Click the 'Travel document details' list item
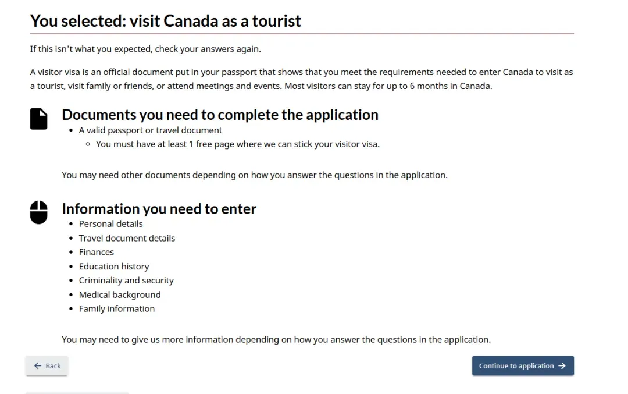Screen dimensions: 628x394 point(127,238)
